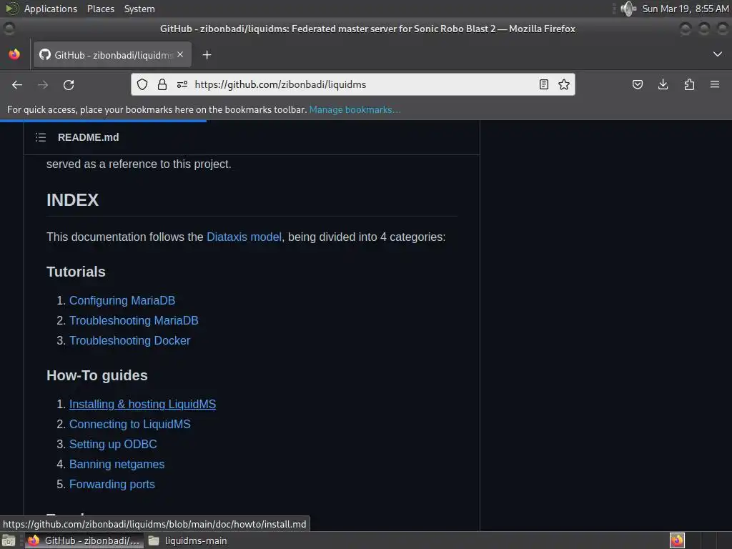
Task: Click the How-To guides heading
Action: 97,375
